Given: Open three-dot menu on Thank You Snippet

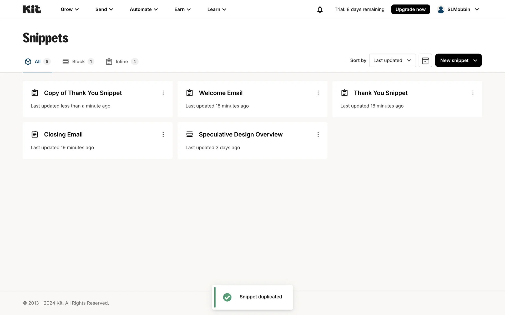Looking at the screenshot, I should coord(473,93).
